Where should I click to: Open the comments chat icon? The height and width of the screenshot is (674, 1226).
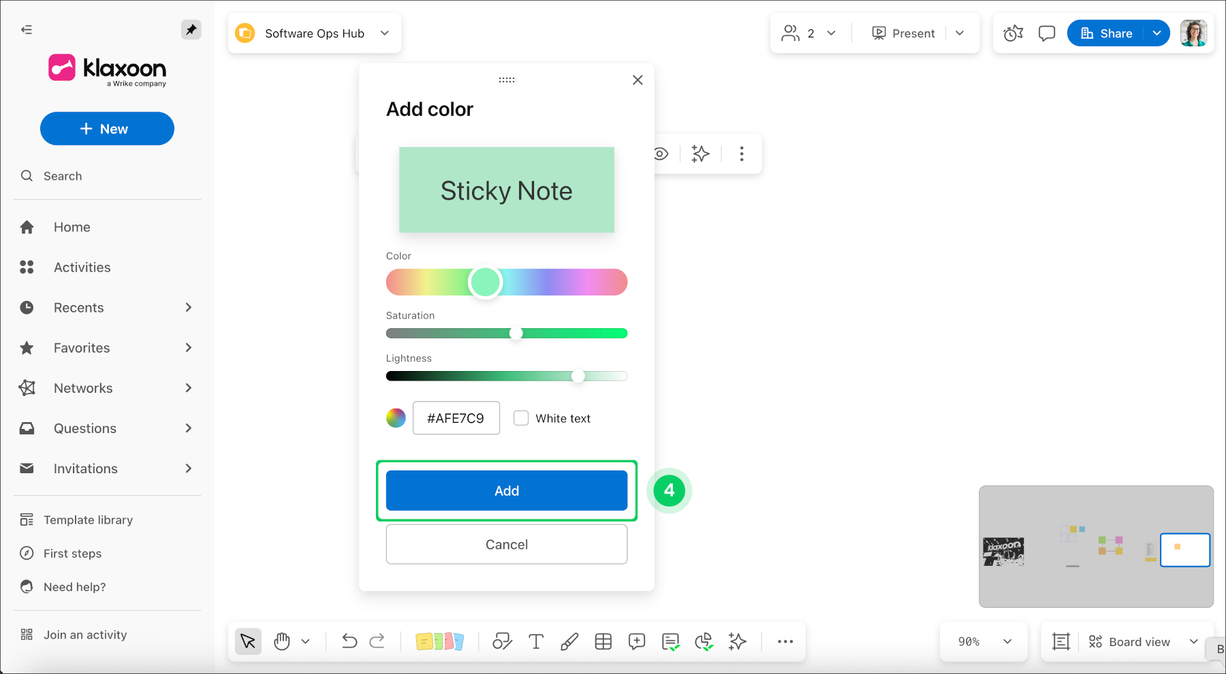(1046, 33)
